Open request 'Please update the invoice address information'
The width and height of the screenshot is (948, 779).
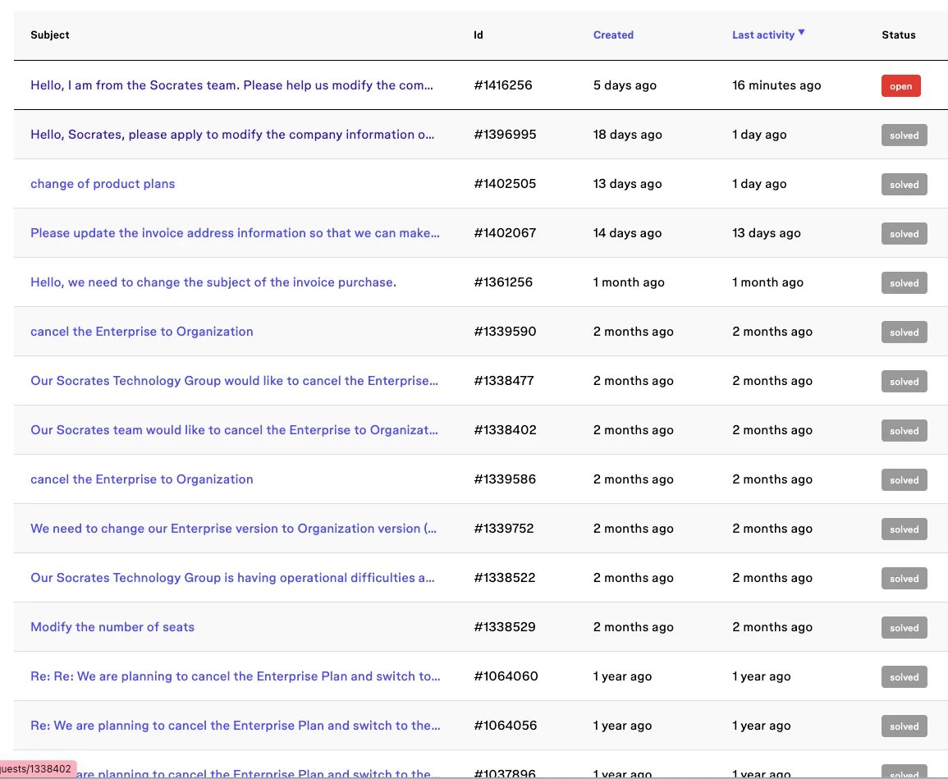click(236, 233)
